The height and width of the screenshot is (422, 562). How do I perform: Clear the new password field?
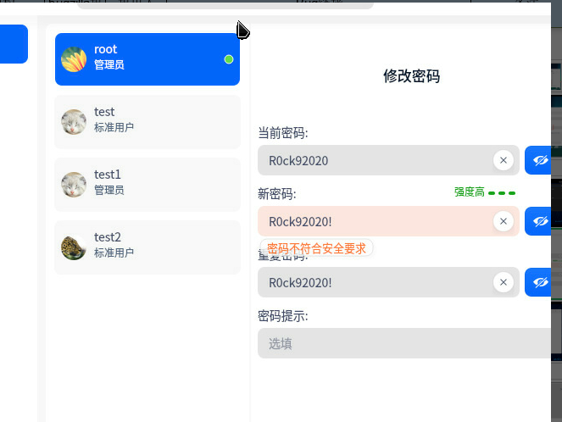click(504, 221)
